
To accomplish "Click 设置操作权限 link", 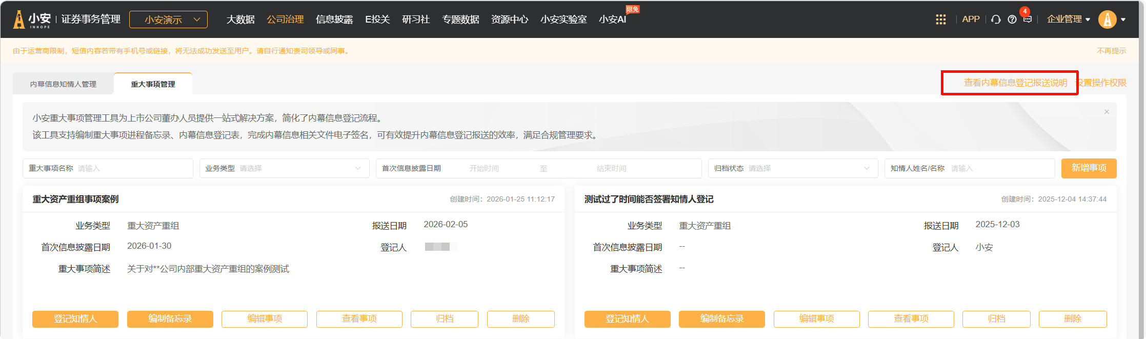I will click(1101, 83).
